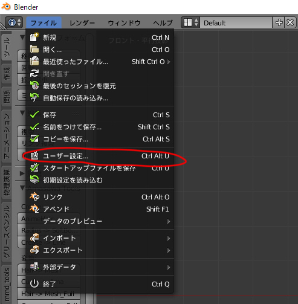Select 名前をつけて保存... menu entry
This screenshot has height=304, width=298.
pyautogui.click(x=100, y=127)
